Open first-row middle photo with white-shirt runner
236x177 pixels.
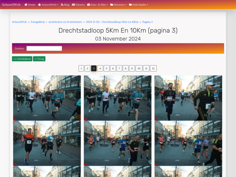click(x=117, y=98)
